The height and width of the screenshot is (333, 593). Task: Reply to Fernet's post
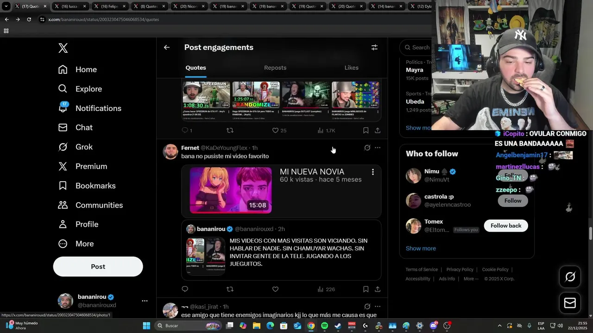coord(185,289)
